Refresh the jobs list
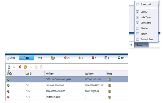163x103 pixels. coord(131,45)
